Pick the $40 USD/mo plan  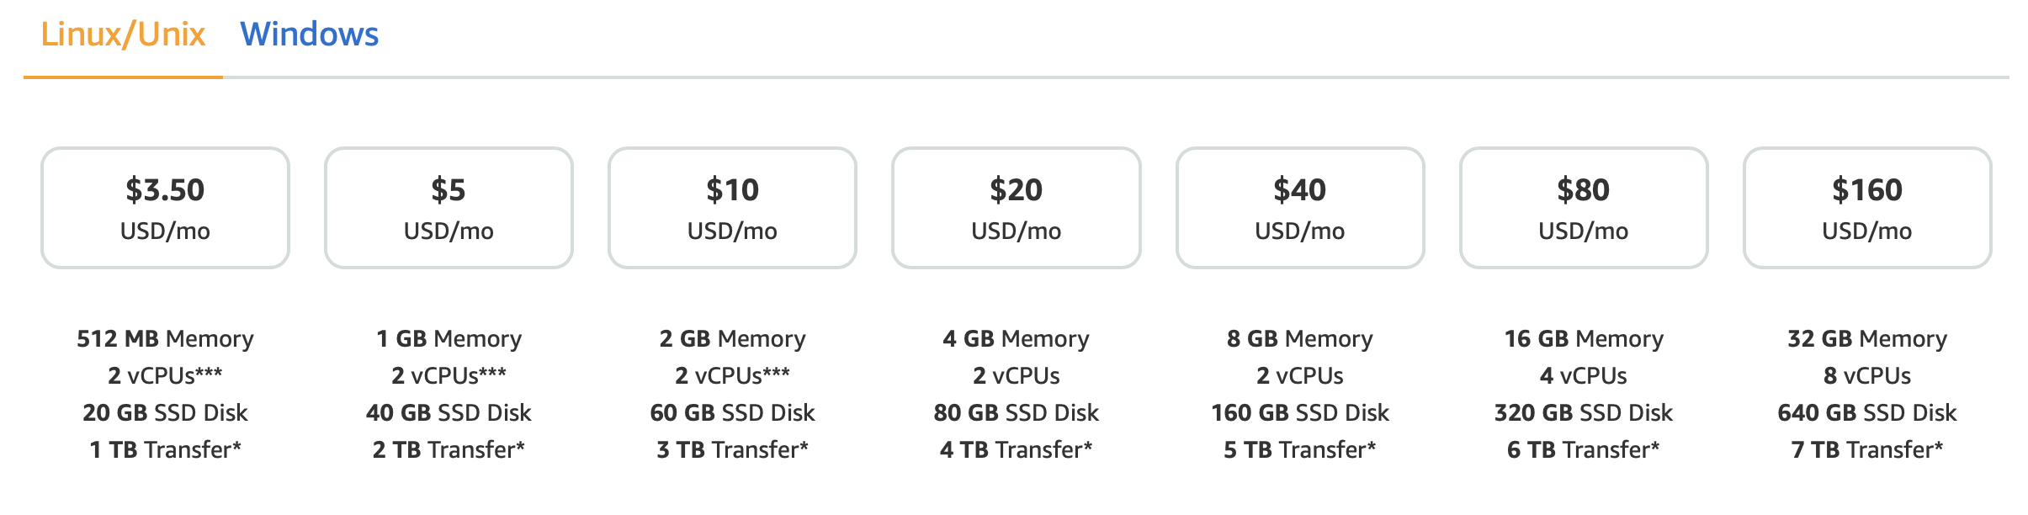tap(1299, 208)
